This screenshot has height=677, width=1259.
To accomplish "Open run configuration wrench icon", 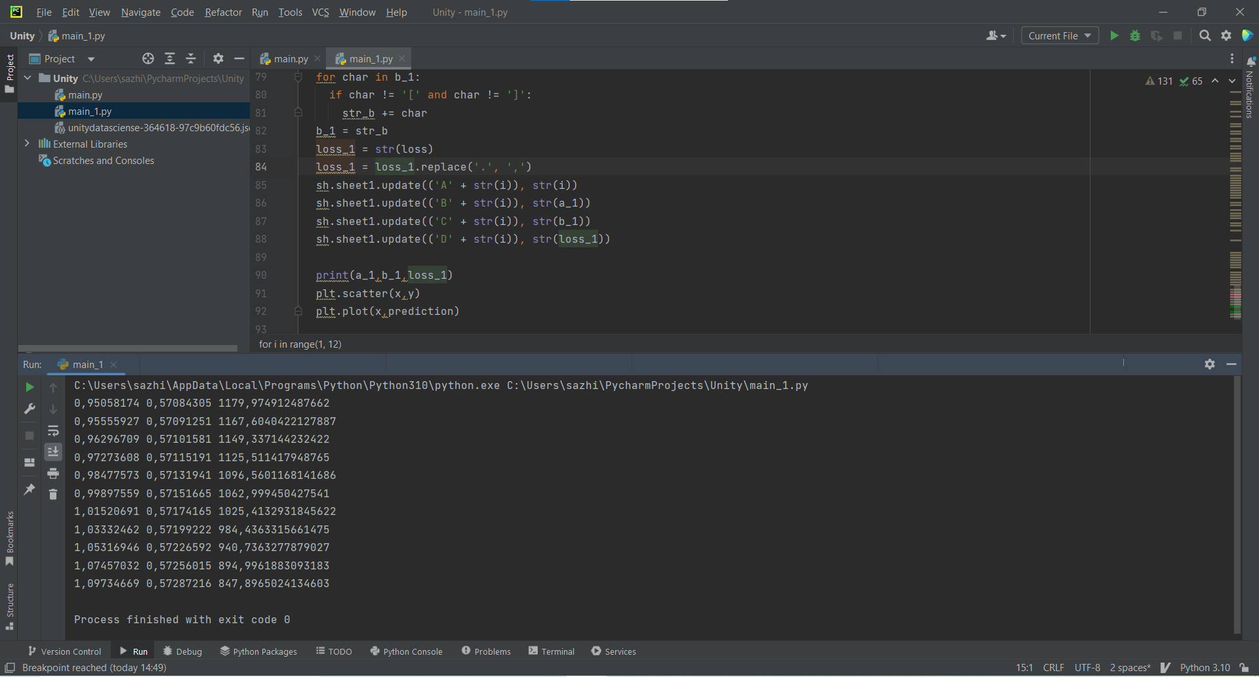I will pyautogui.click(x=30, y=409).
